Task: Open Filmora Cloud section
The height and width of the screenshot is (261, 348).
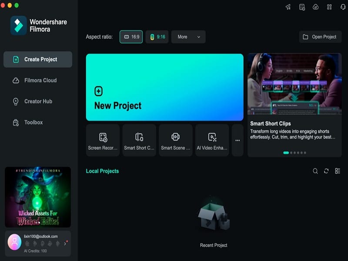Action: click(38, 80)
